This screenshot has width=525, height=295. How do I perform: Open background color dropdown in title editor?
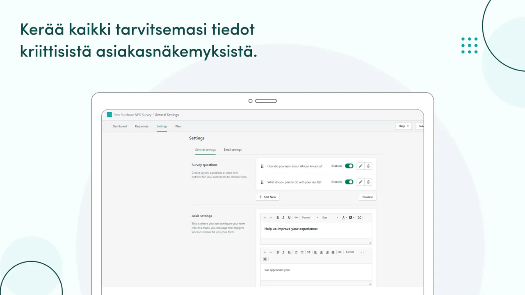click(352, 218)
